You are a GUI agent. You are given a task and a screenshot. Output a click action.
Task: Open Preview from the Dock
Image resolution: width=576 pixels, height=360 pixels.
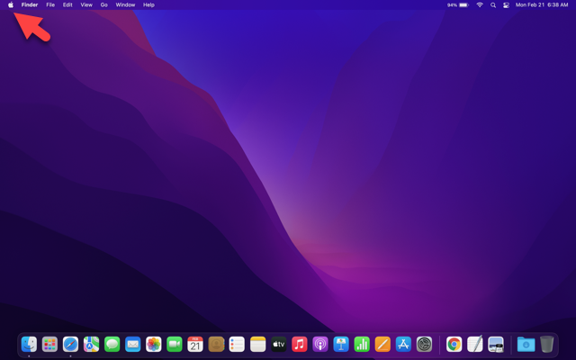tap(496, 344)
